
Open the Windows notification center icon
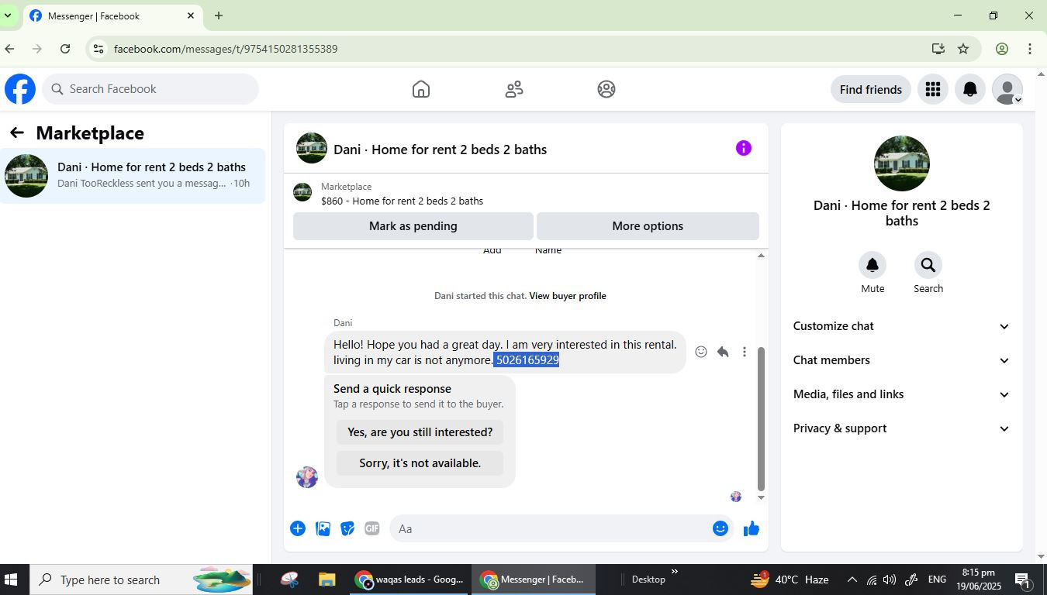pyautogui.click(x=1023, y=580)
